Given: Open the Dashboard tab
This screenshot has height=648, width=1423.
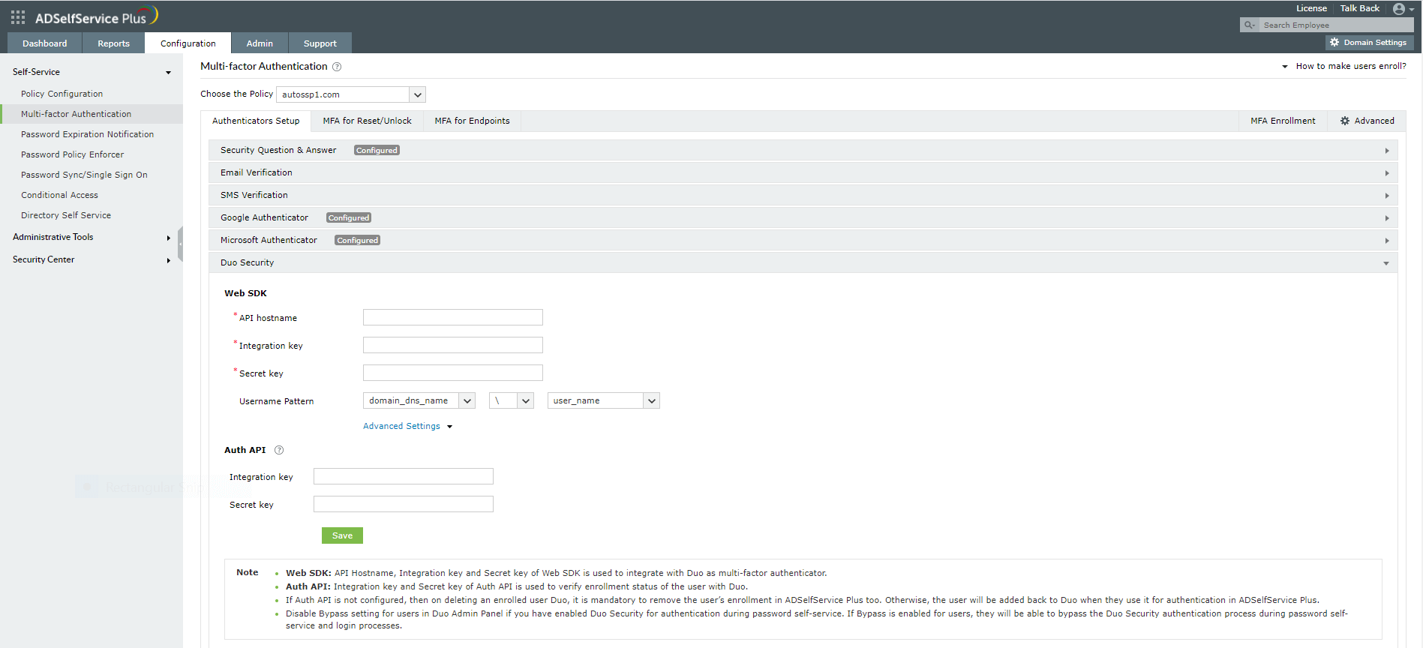Looking at the screenshot, I should click(45, 43).
